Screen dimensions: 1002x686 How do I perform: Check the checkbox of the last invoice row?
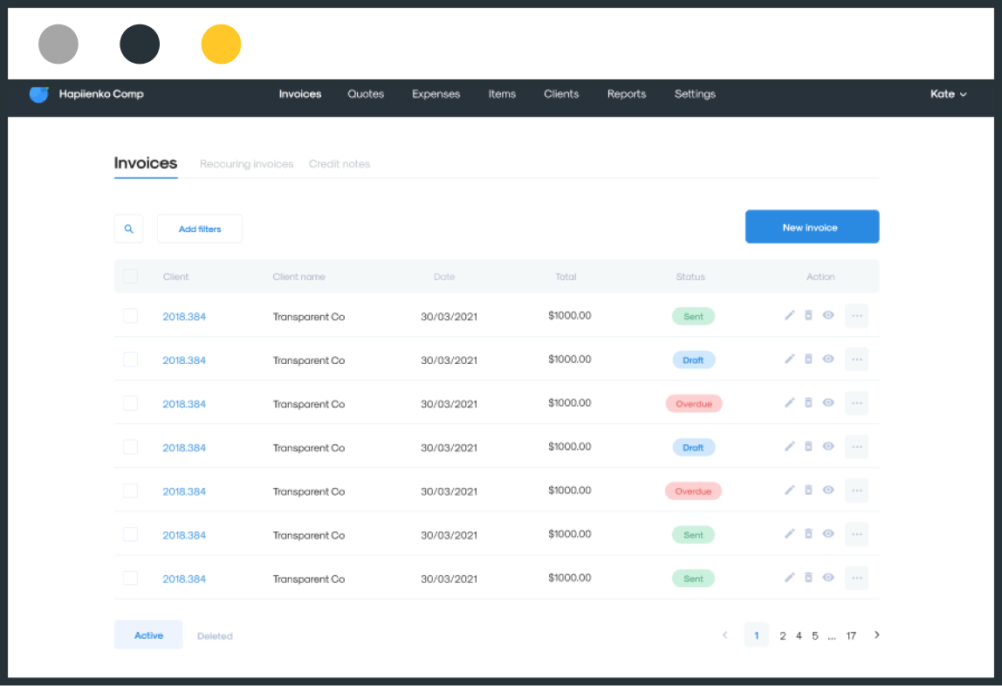pyautogui.click(x=130, y=578)
